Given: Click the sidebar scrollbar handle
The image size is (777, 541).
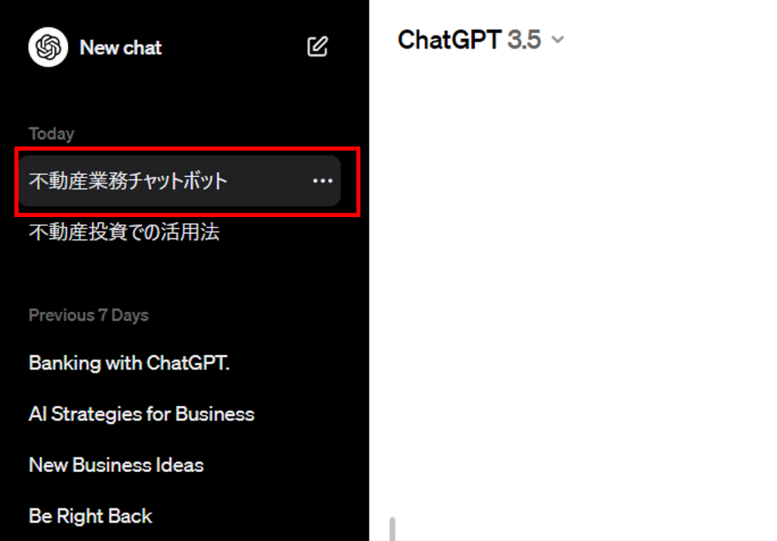Looking at the screenshot, I should 392,529.
